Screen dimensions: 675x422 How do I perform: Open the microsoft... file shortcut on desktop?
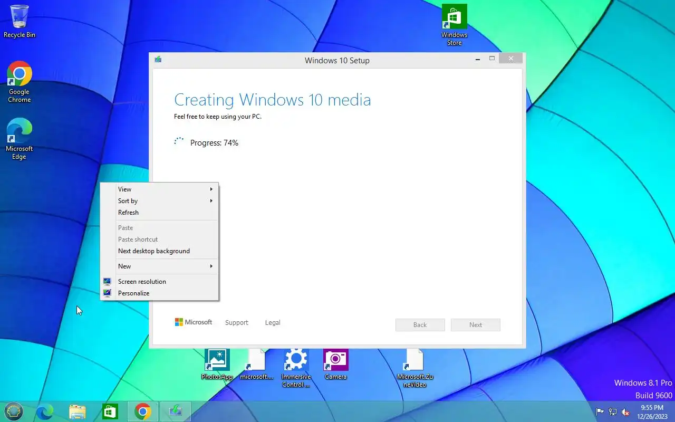[256, 364]
